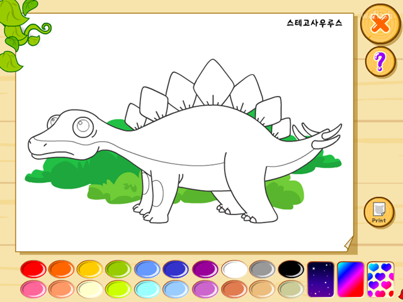This screenshot has width=403, height=302.
Task: Pick the pink paint color
Action: 33,289
